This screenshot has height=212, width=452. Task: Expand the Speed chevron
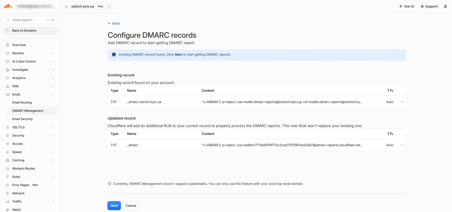[53, 152]
